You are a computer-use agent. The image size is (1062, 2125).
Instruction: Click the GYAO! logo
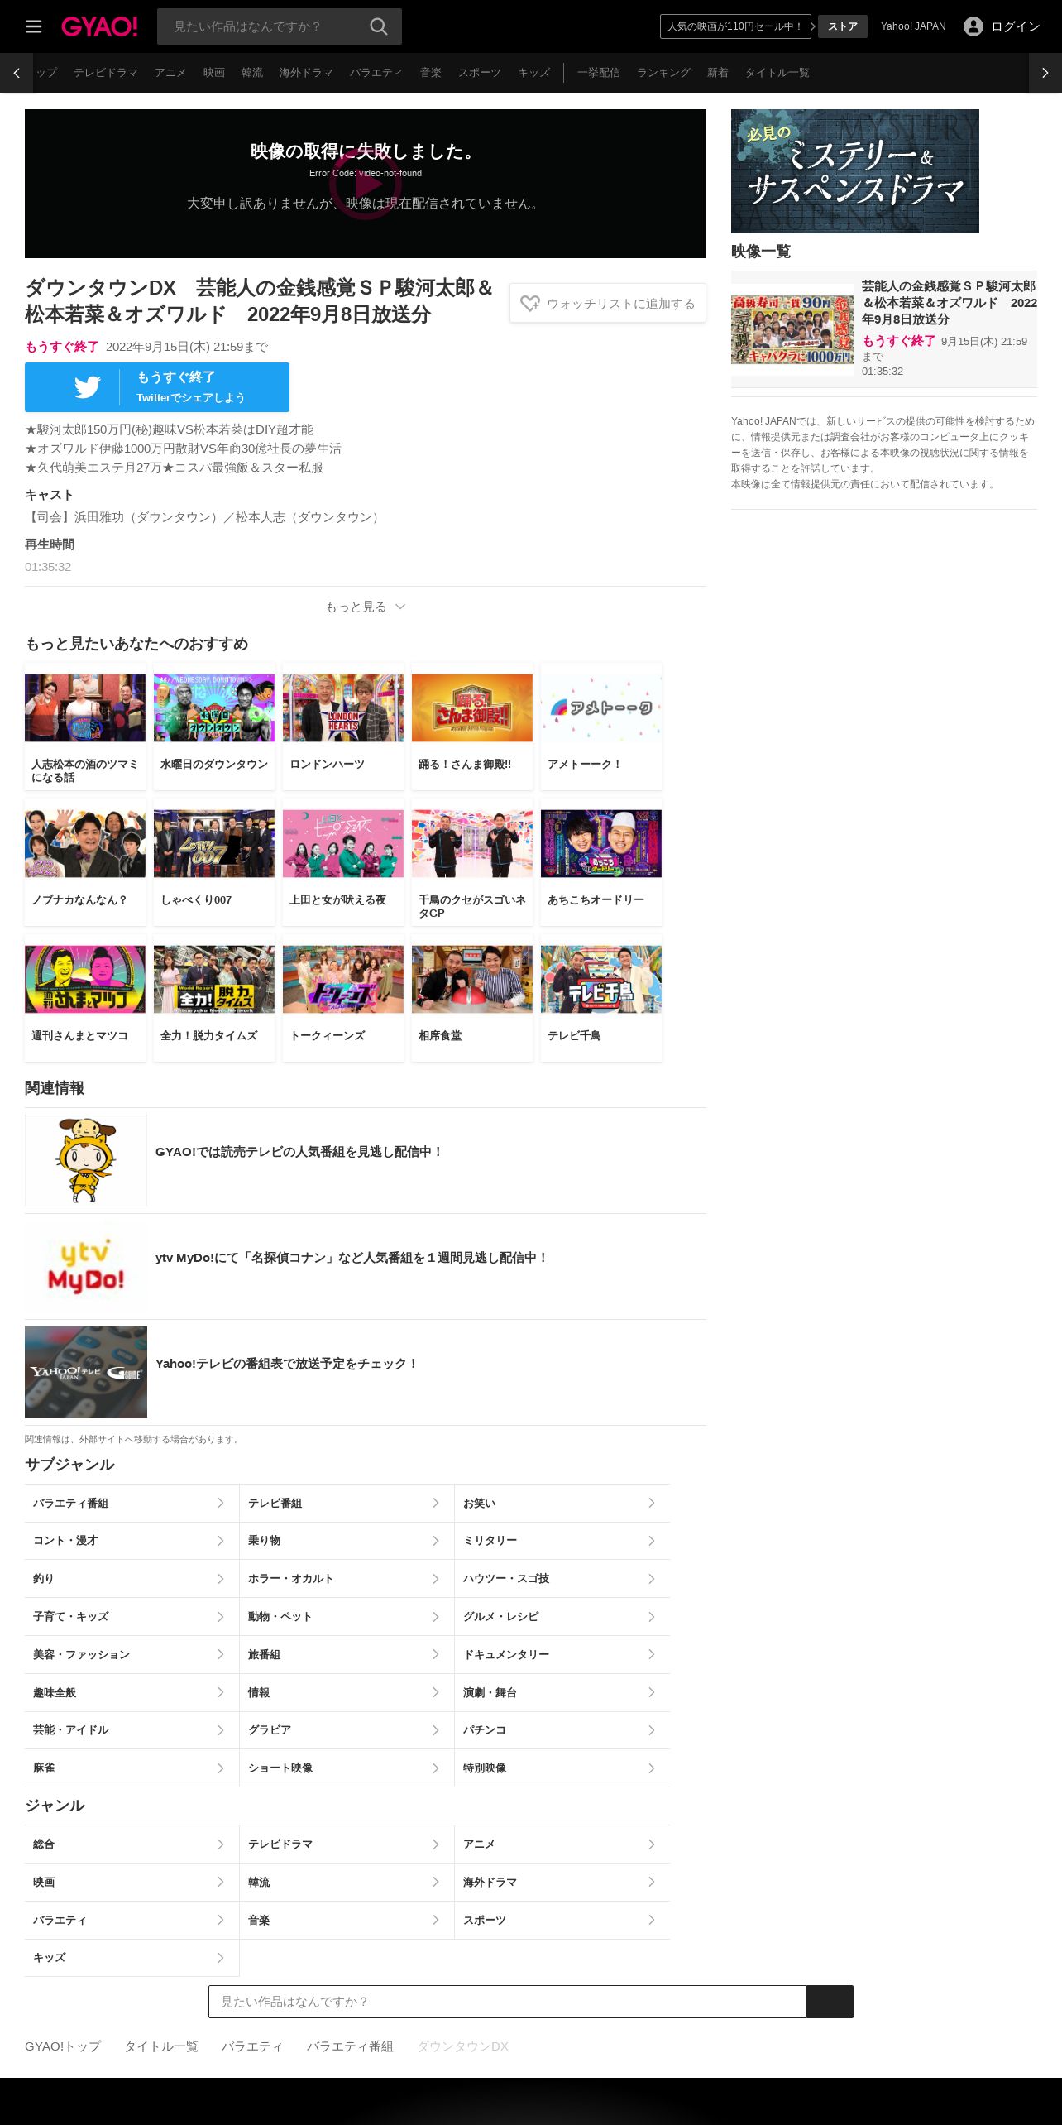click(x=99, y=26)
